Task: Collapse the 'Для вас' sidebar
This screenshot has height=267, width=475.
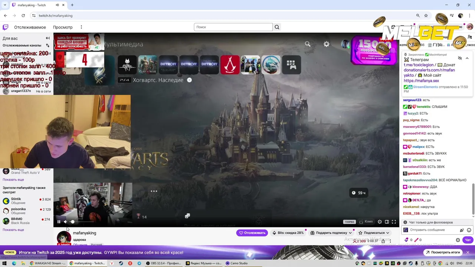Action: (47, 38)
